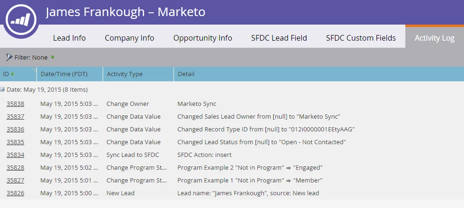Click 'Changed Record Type ID' detail text

click(266, 130)
